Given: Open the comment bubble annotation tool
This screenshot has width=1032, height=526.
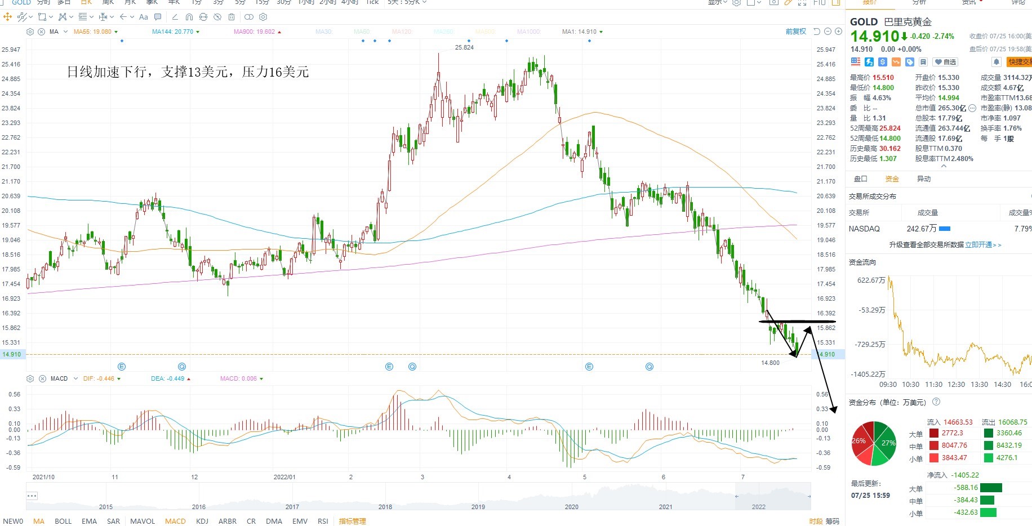Looking at the screenshot, I should point(158,17).
